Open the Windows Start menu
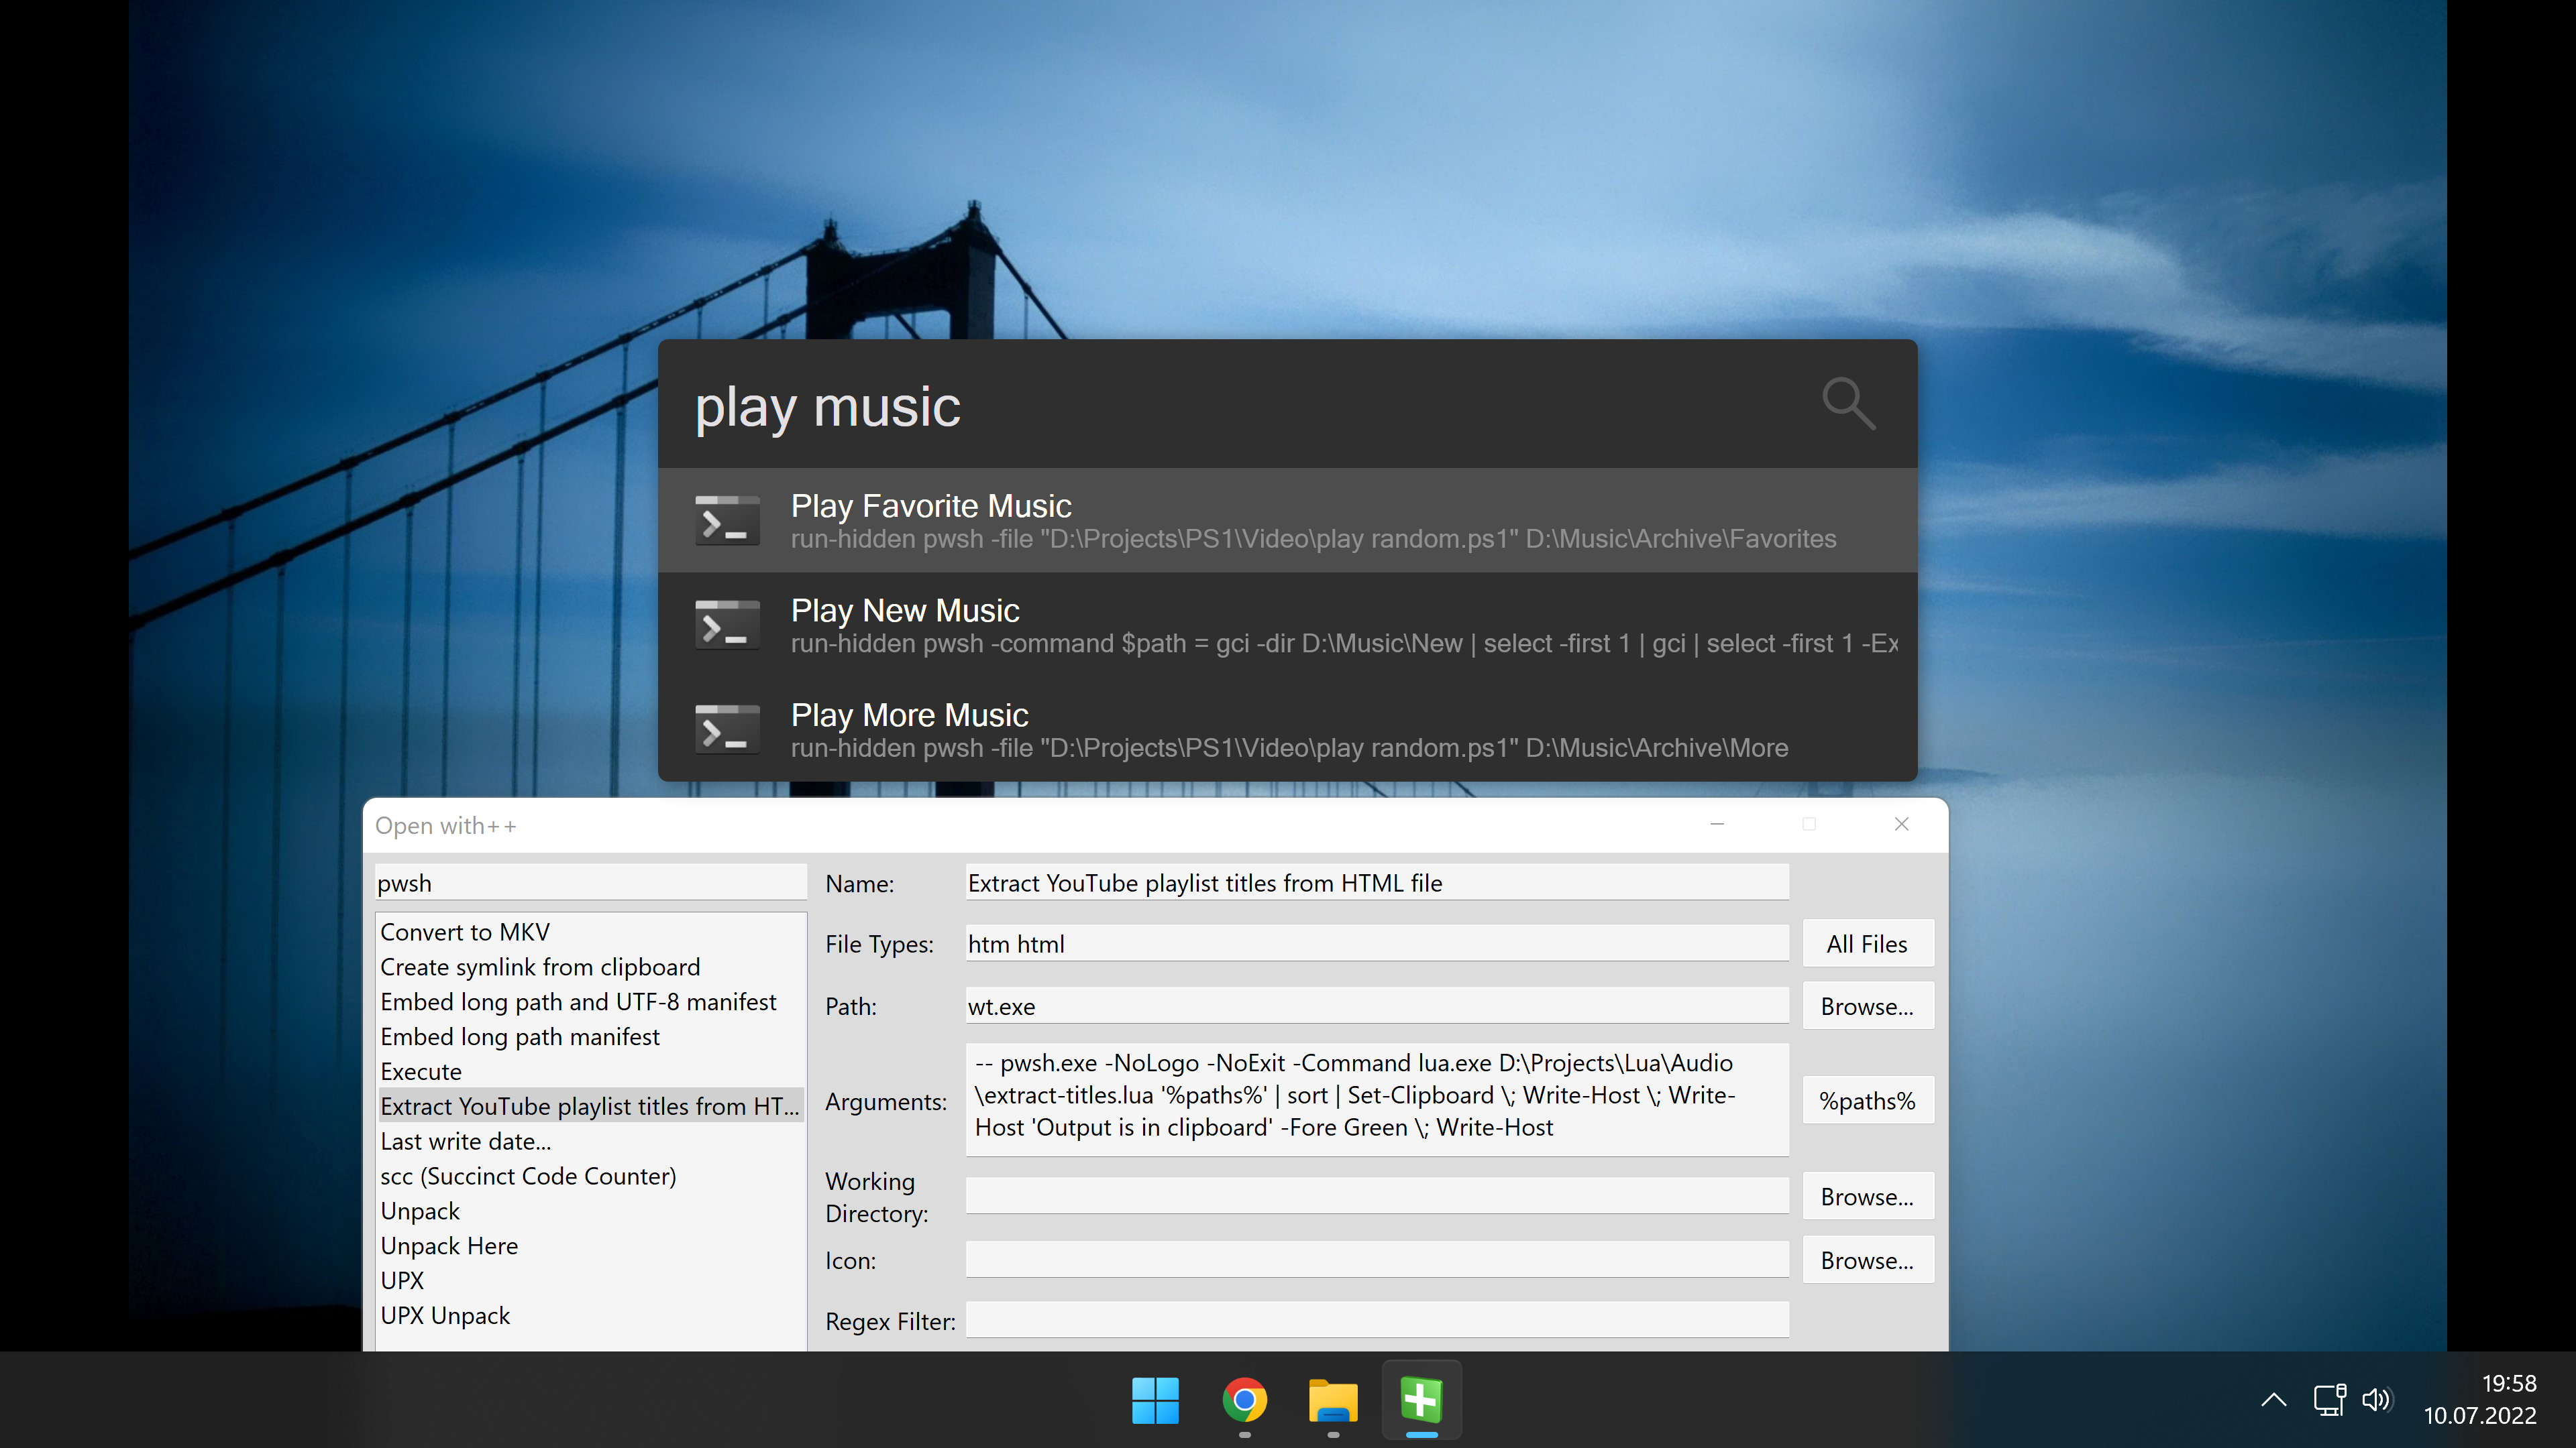Image resolution: width=2576 pixels, height=1448 pixels. tap(1155, 1400)
